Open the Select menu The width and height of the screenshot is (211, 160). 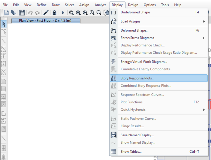(x=69, y=5)
